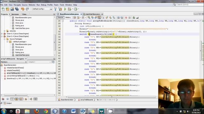The width and height of the screenshot is (204, 114).
Task: Click the Toggle Bookmark editor icon
Action: click(x=114, y=17)
